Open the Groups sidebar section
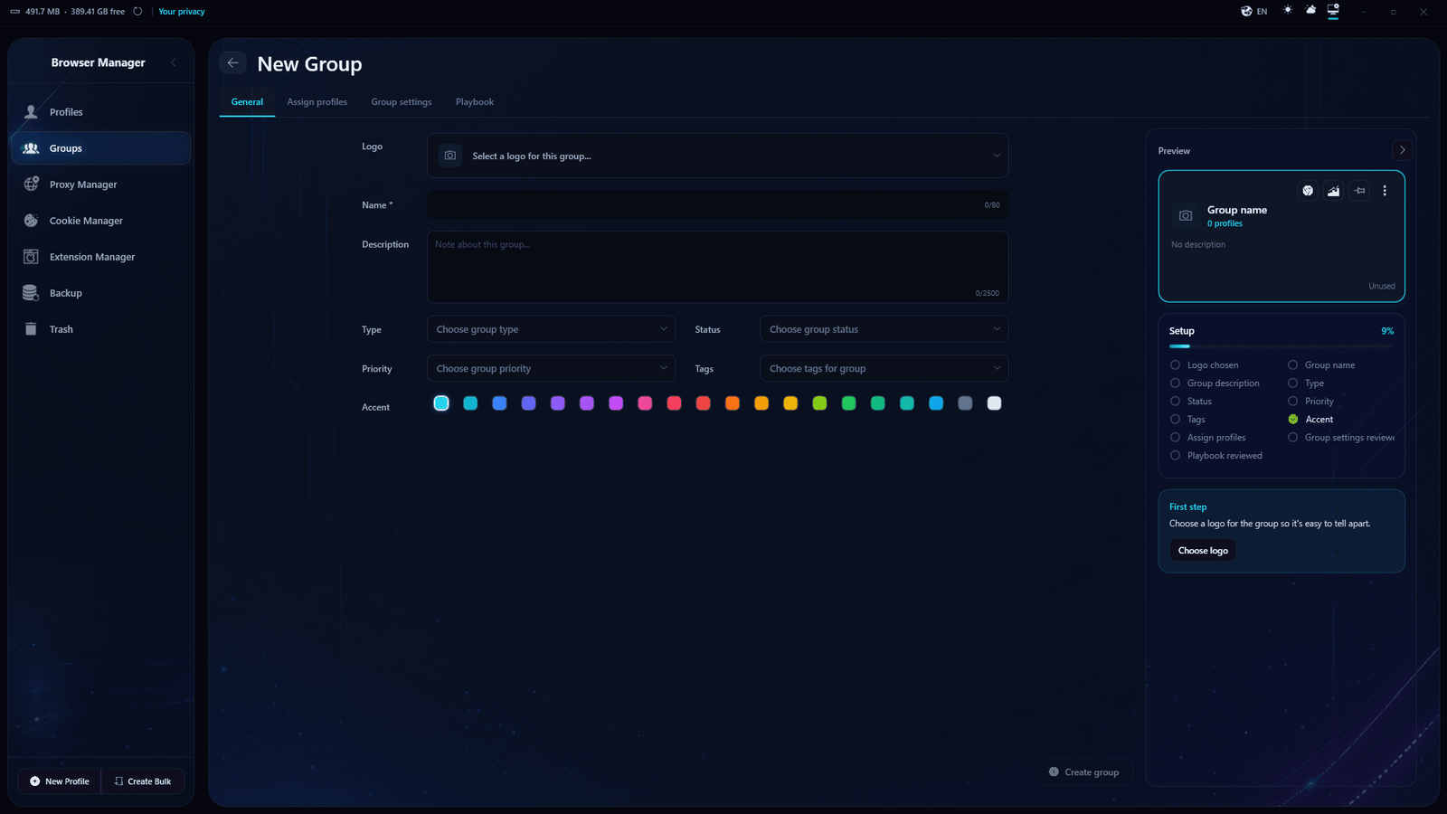The image size is (1447, 814). (100, 148)
